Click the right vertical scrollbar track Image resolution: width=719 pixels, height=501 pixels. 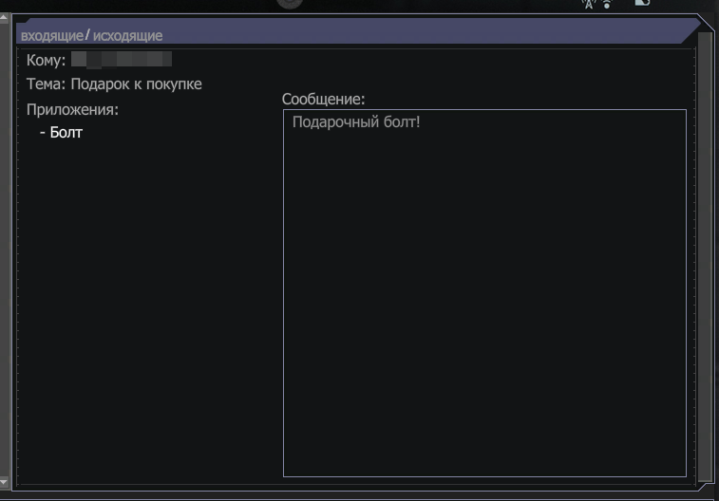705,256
